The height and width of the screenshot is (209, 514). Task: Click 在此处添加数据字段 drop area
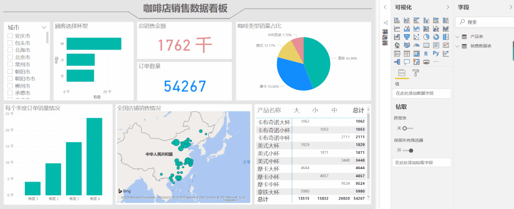point(422,93)
